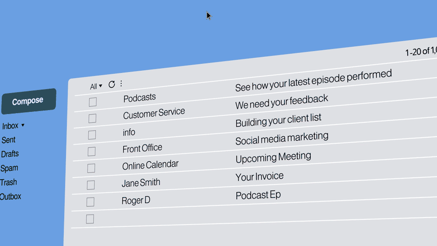
Task: Switch to the Outbox folder
Action: [x=10, y=197]
